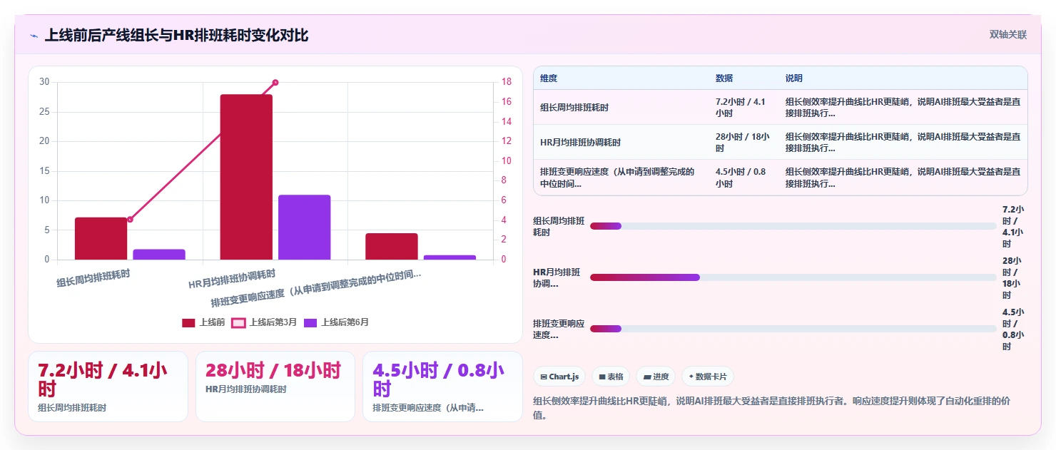The height and width of the screenshot is (450, 1056).
Task: Click the 组长周均排班耗时 progress bar
Action: pyautogui.click(x=793, y=226)
